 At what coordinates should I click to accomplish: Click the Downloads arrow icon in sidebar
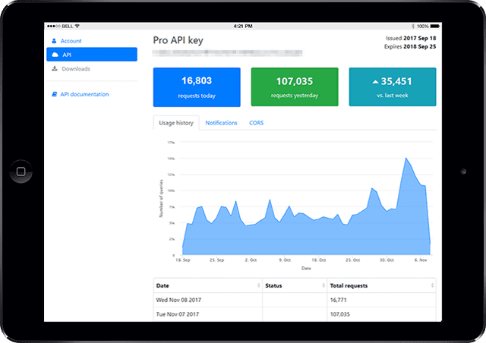[x=54, y=69]
